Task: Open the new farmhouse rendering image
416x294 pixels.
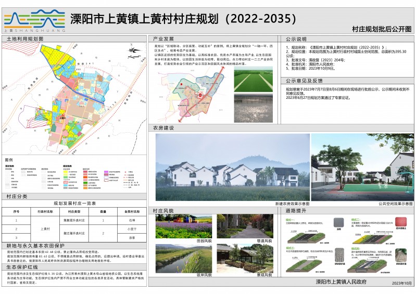Action: tap(232, 167)
